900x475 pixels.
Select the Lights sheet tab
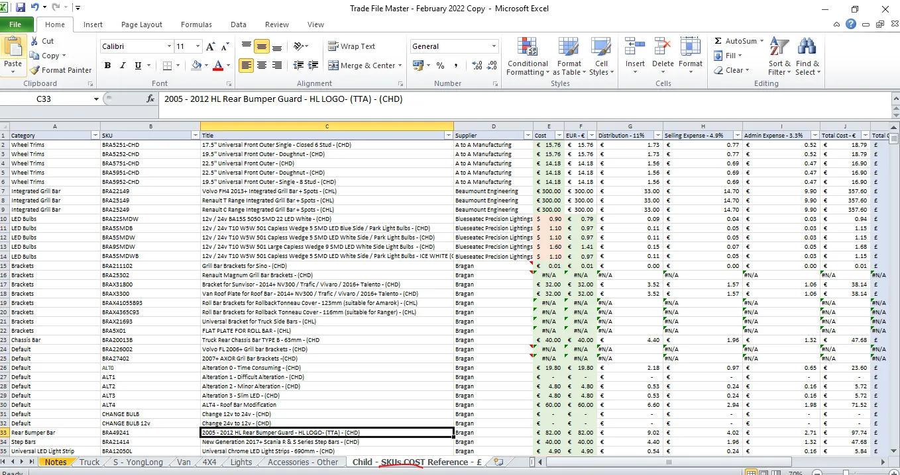[241, 462]
